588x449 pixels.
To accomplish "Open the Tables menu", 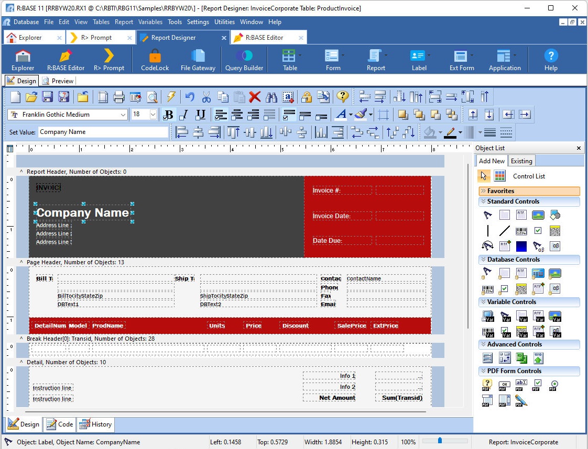I will pyautogui.click(x=101, y=22).
